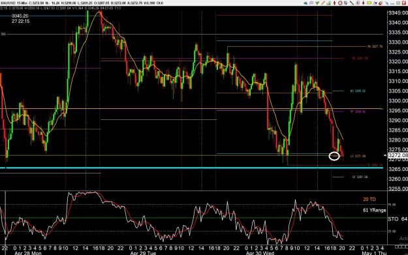
Task: Click the 61 YRange label
Action: coord(375,210)
